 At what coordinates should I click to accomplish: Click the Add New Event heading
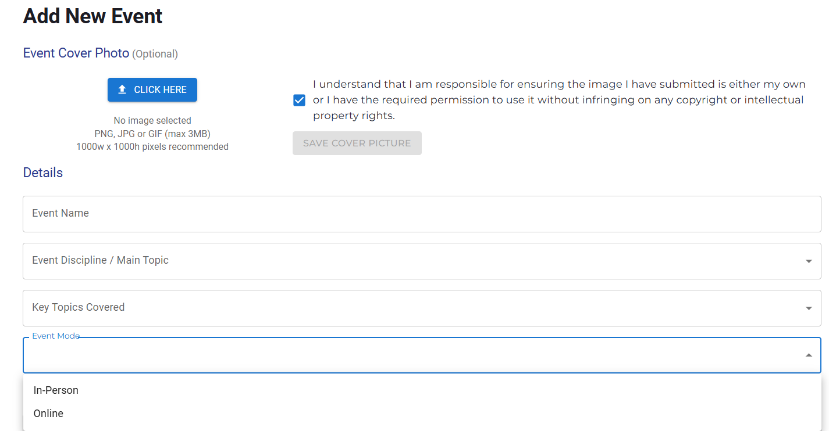(x=92, y=16)
